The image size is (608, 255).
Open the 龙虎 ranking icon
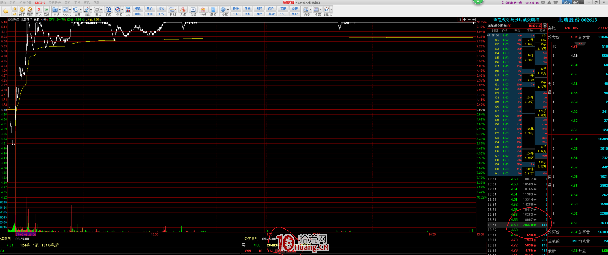pyautogui.click(x=183, y=11)
